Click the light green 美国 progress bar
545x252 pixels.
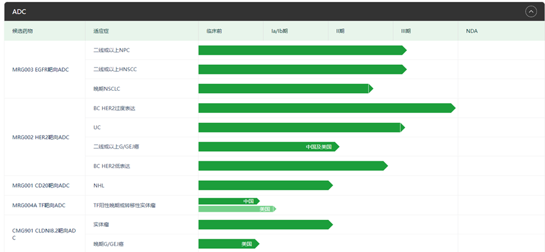point(236,209)
